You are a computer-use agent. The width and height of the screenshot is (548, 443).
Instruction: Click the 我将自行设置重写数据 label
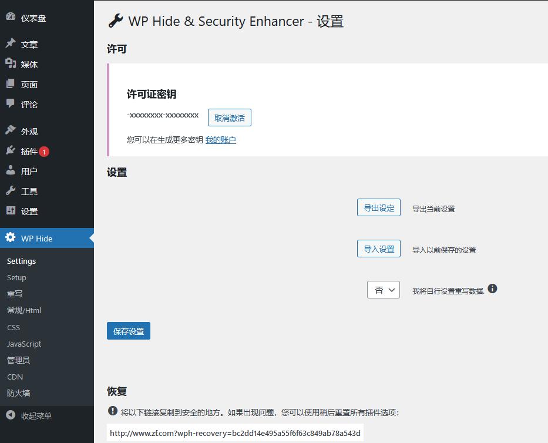coord(448,291)
